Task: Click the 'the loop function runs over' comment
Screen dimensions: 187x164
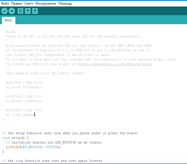Action: coord(52,161)
